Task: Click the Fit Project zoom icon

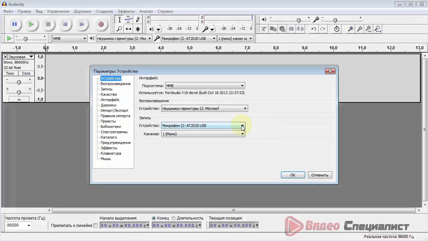Action: [378, 29]
